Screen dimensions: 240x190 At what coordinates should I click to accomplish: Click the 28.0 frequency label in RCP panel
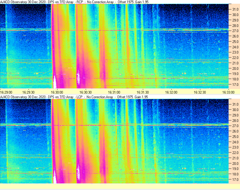coord(235,25)
